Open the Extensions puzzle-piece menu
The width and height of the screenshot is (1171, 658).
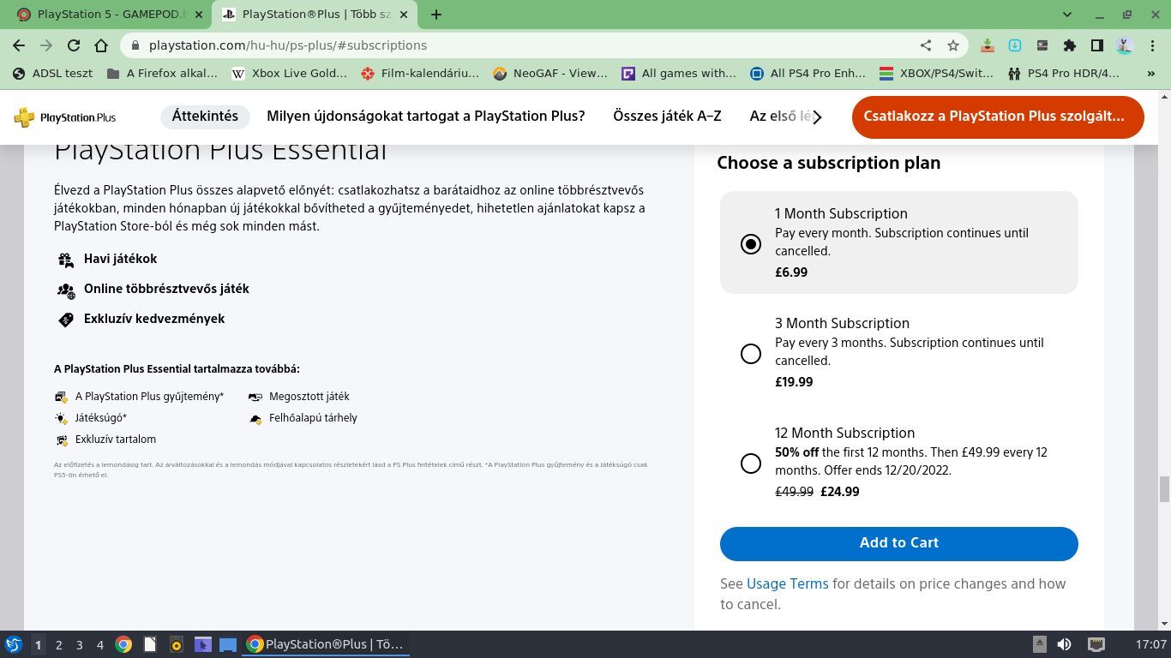(1070, 45)
